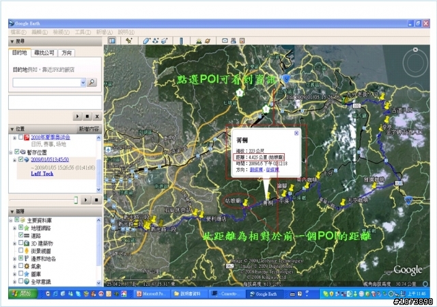The height and width of the screenshot is (307, 437).
Task: Switch to the 尋找公司 tab
Action: click(44, 53)
